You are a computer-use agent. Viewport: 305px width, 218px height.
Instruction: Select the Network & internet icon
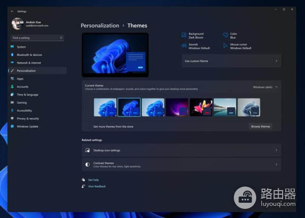[11, 63]
